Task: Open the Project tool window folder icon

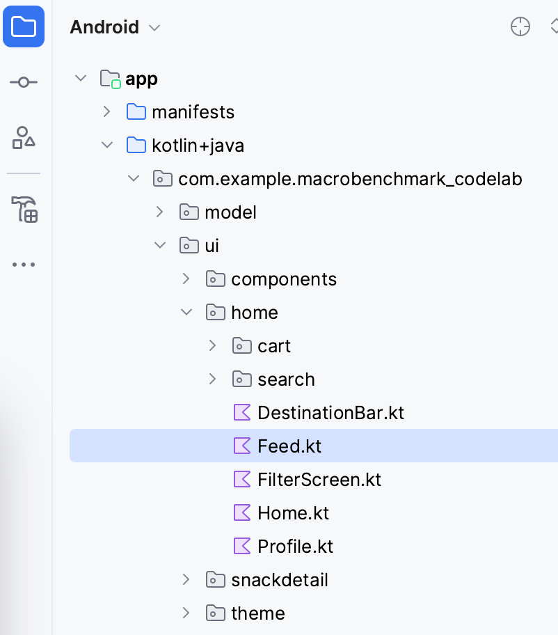Action: tap(24, 27)
